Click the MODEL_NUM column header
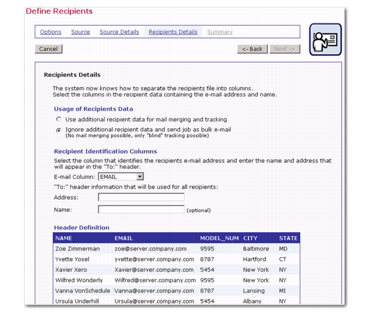The width and height of the screenshot is (367, 315). coord(219,238)
